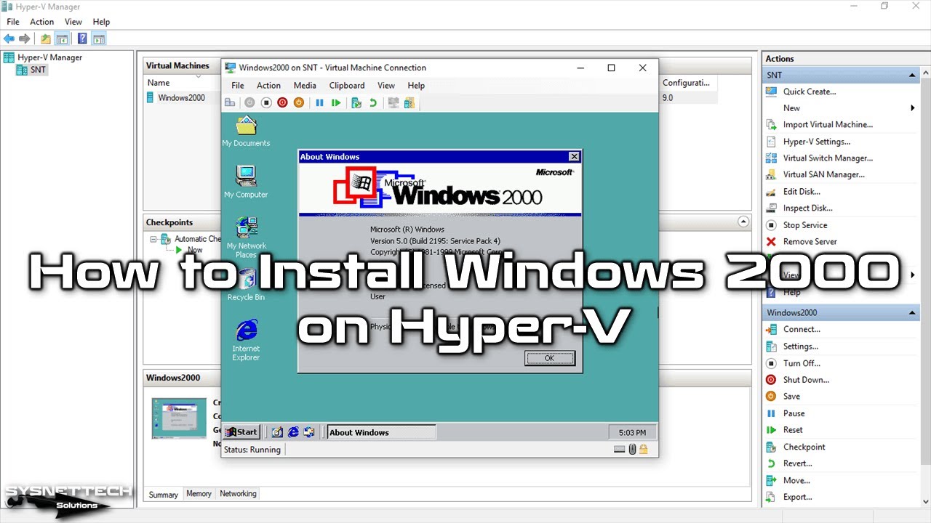Open My Documents on the Windows 2000 desktop
Viewport: 931px width, 523px height.
(x=246, y=131)
